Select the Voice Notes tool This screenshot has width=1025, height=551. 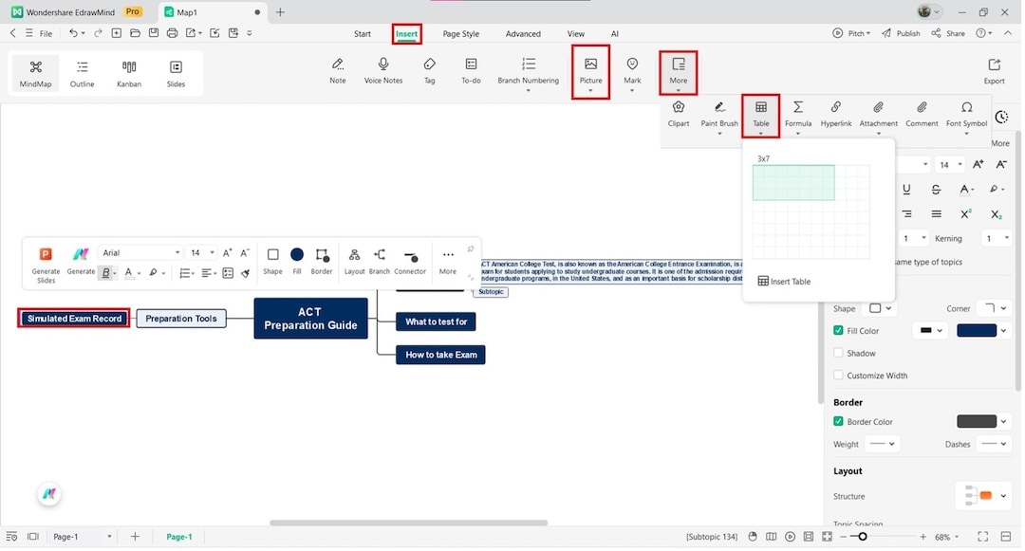point(382,71)
